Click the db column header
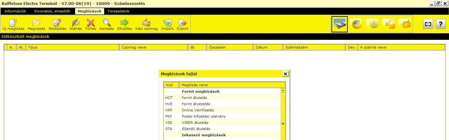The image size is (449, 140). (x=197, y=47)
